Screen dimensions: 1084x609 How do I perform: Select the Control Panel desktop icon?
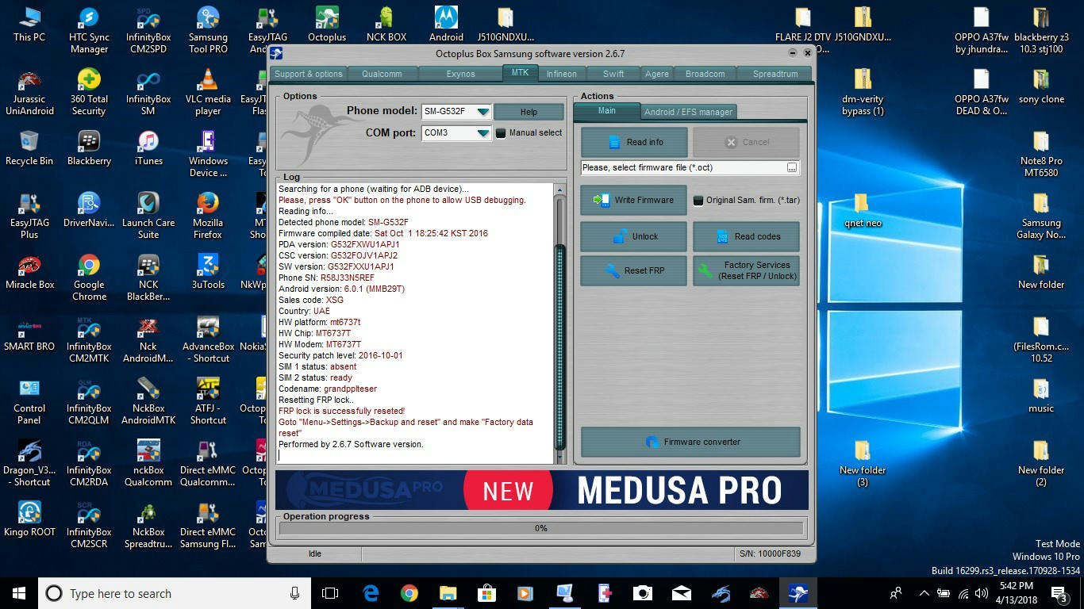pos(29,402)
